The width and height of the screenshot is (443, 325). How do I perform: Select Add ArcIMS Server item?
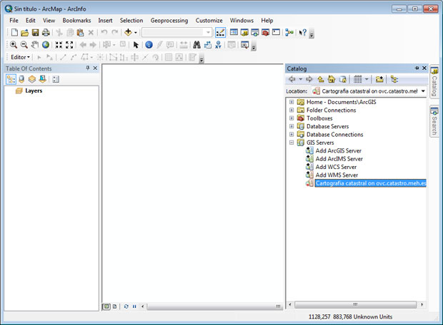pyautogui.click(x=334, y=159)
